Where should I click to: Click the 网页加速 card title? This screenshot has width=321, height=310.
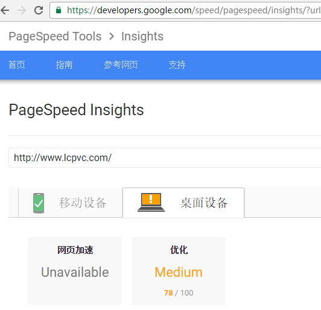(75, 250)
